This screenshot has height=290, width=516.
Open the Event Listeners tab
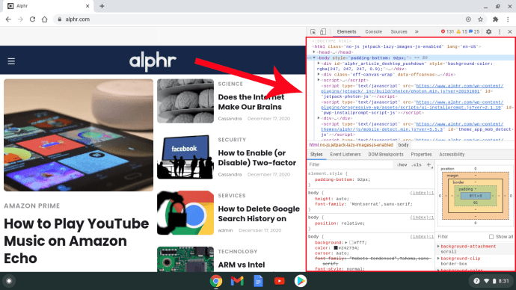[x=345, y=154]
